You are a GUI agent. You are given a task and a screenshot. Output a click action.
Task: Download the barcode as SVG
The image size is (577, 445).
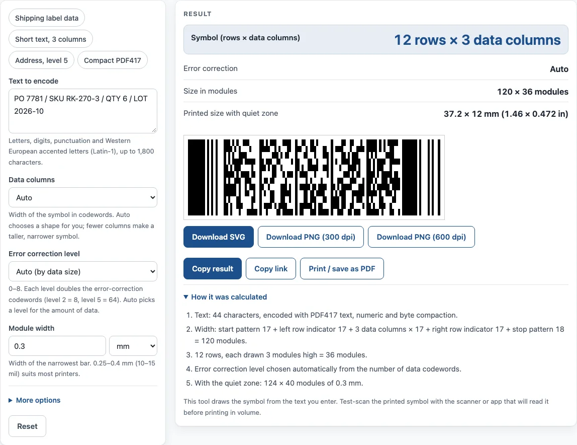tap(219, 237)
